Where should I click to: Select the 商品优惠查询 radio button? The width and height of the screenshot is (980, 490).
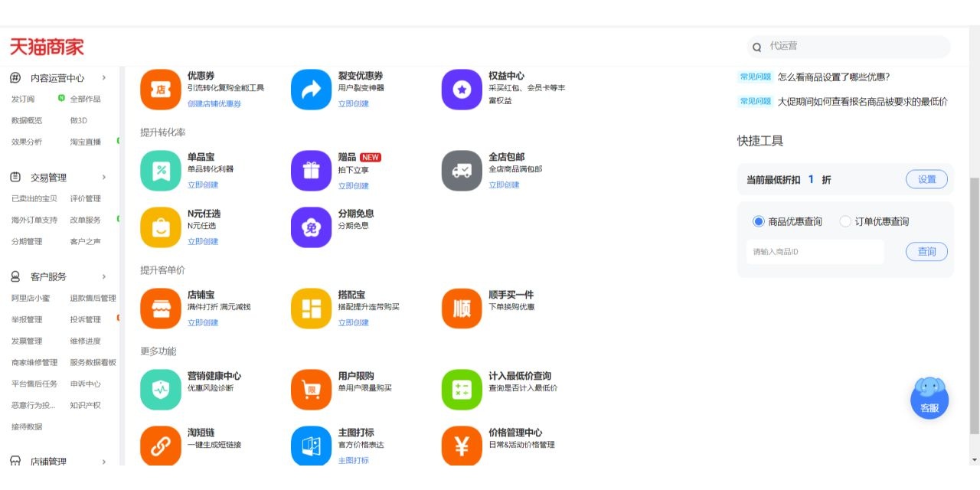[x=759, y=221]
